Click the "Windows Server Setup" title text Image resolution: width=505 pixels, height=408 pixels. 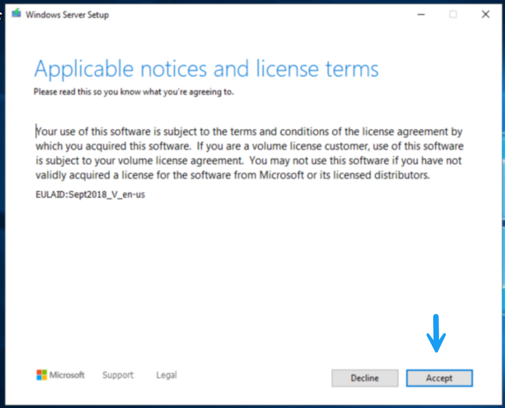(67, 14)
